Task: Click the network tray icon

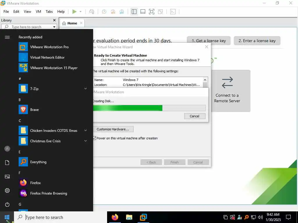Action: click(x=253, y=217)
